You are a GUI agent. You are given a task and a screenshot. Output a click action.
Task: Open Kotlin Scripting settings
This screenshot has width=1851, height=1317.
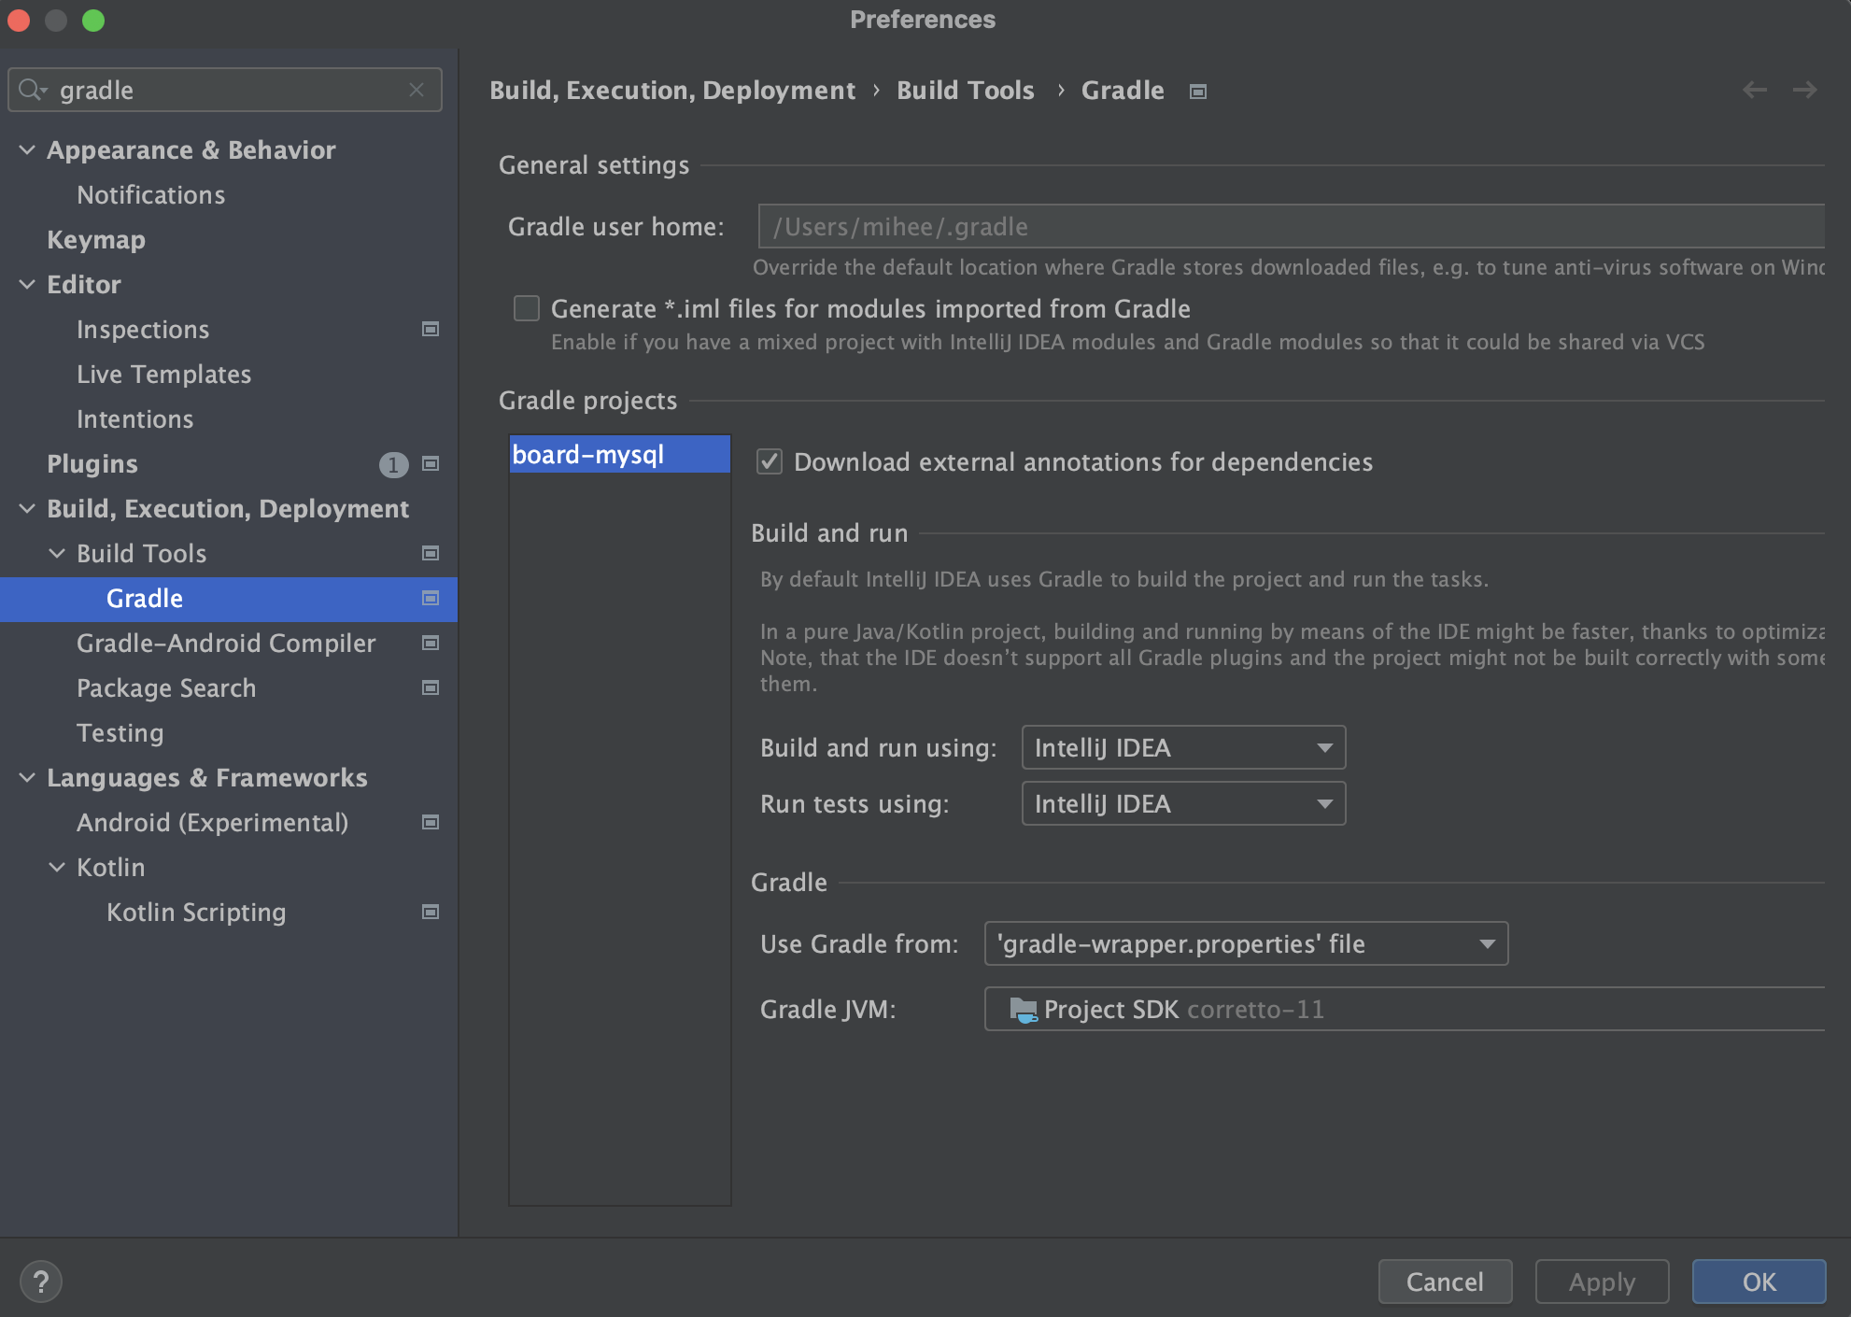coord(196,912)
